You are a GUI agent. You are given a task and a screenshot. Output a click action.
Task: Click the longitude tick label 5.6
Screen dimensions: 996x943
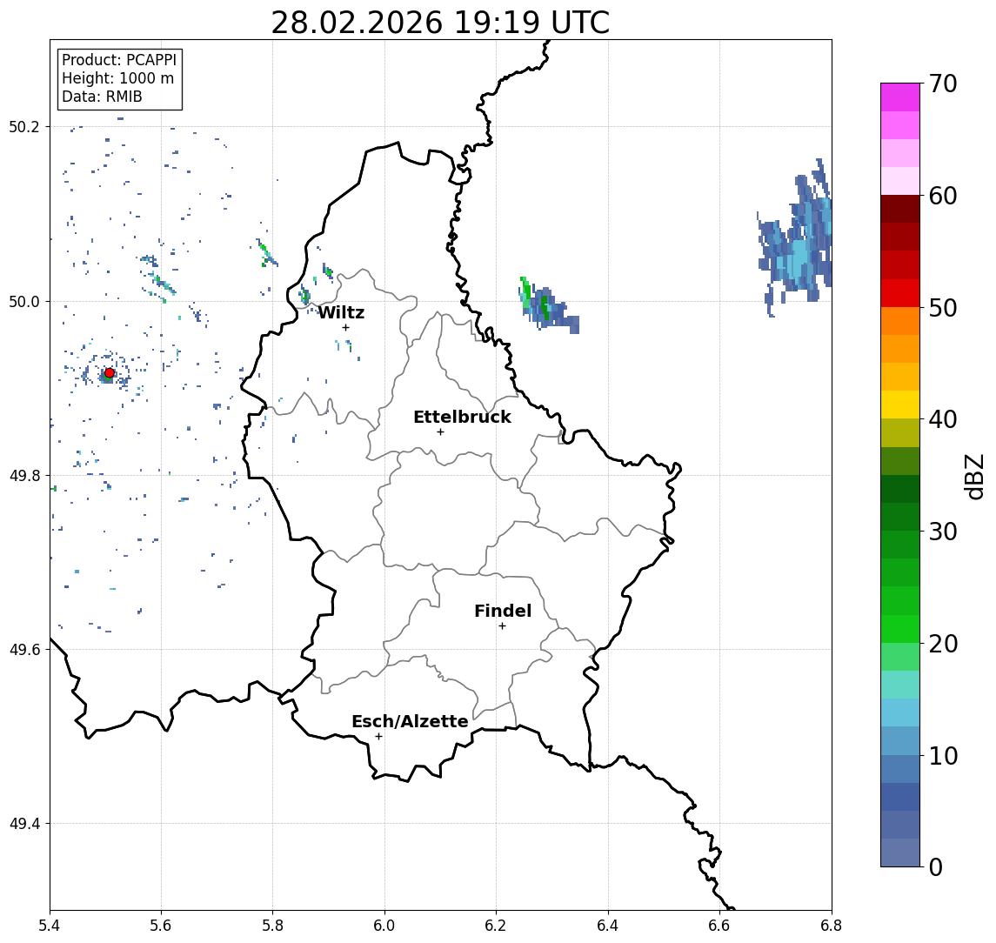click(161, 926)
